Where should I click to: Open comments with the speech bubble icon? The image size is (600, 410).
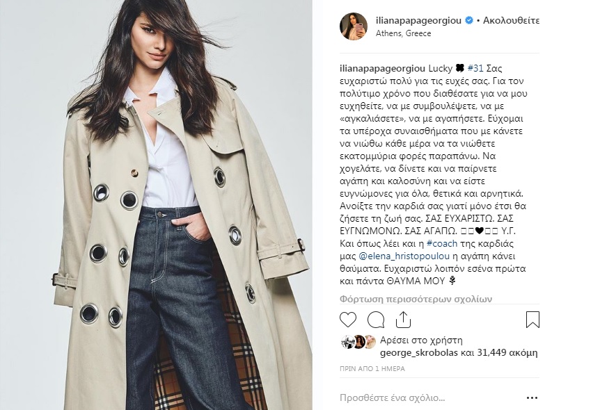tap(376, 320)
